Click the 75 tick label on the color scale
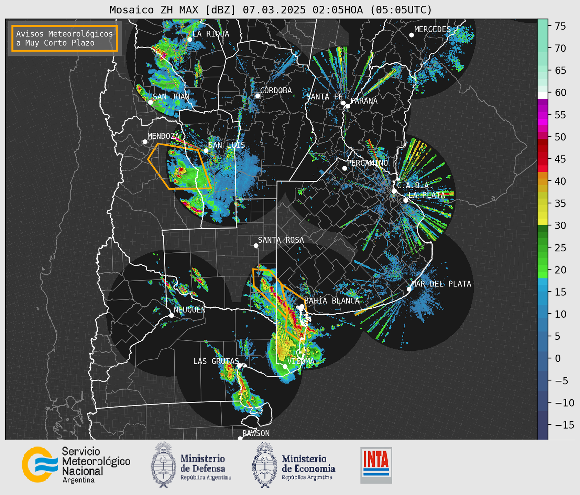580x495 pixels. 560,26
